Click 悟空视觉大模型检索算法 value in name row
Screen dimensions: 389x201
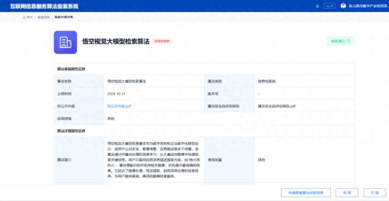(127, 81)
